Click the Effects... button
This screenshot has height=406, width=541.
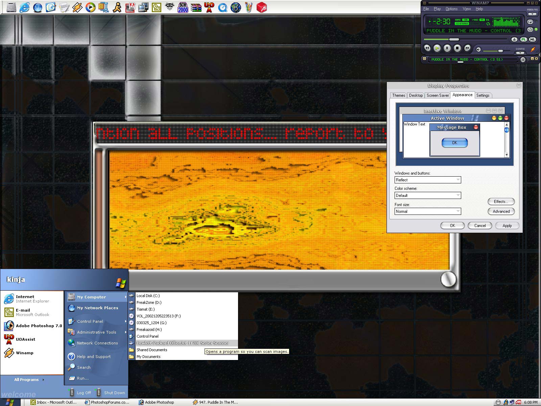coord(501,202)
